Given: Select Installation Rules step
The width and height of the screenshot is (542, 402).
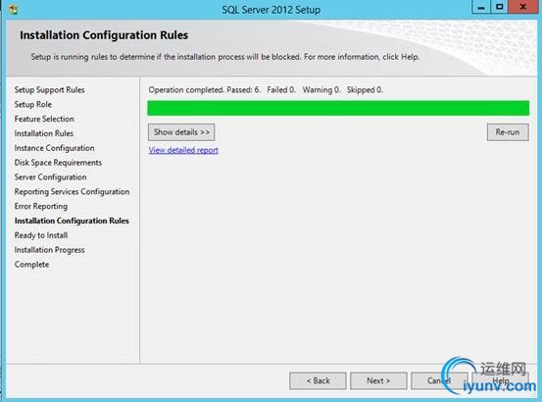Looking at the screenshot, I should 43,133.
